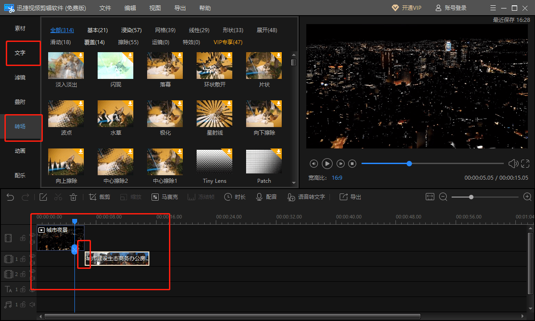
Task: Show the VIP专享(47) transitions
Action: pyautogui.click(x=228, y=42)
